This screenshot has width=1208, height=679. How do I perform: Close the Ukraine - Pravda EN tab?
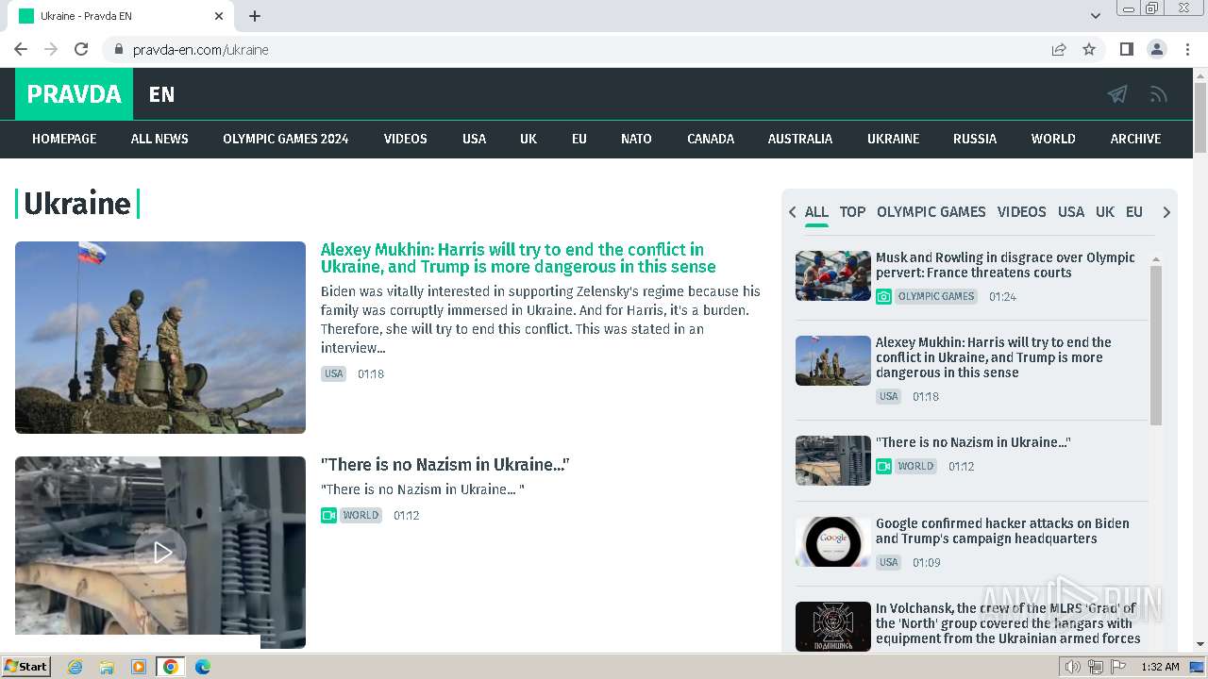219,16
